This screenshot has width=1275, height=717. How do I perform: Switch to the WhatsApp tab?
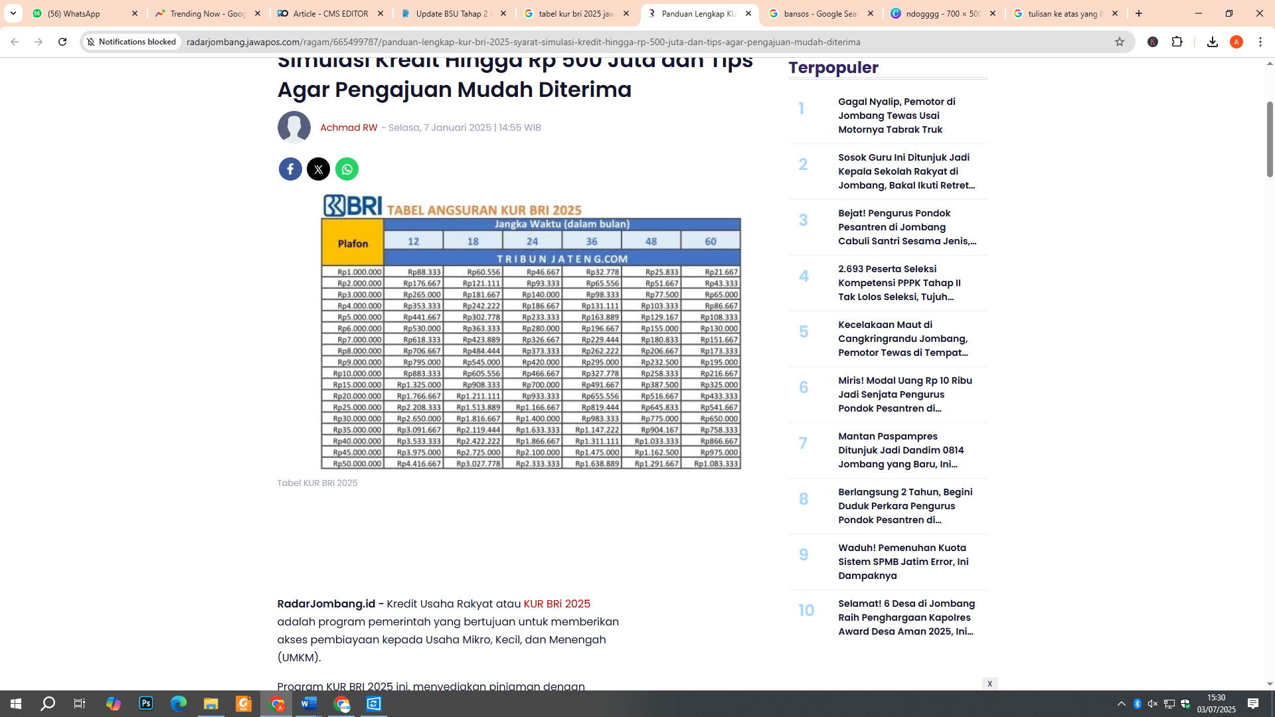(x=85, y=13)
